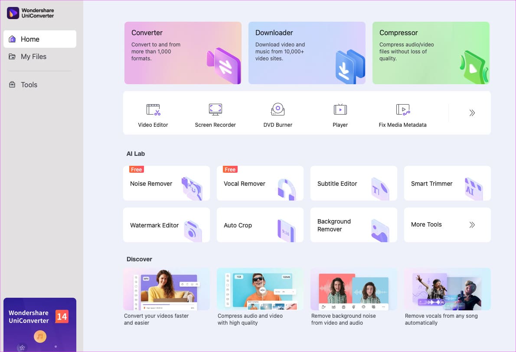The image size is (516, 352).
Task: Open the Downloader card
Action: (x=307, y=53)
